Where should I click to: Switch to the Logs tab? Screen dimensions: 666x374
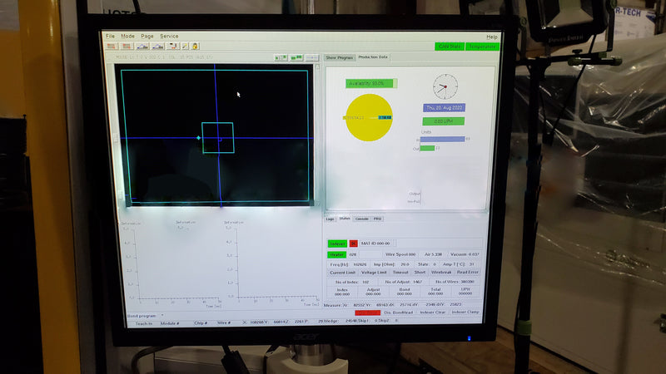330,219
